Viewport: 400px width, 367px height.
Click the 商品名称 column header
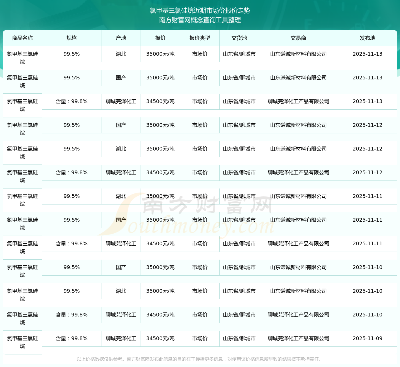pyautogui.click(x=22, y=38)
